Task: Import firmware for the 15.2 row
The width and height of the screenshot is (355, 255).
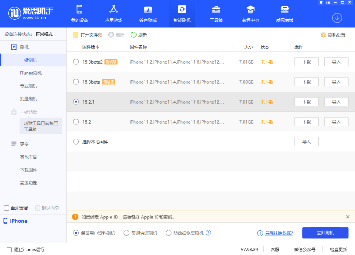Action: tap(336, 122)
